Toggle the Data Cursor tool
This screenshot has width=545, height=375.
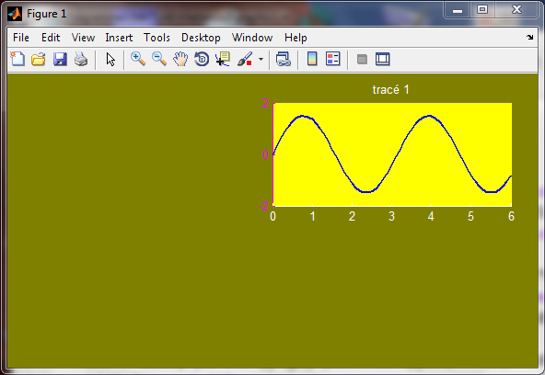[223, 59]
